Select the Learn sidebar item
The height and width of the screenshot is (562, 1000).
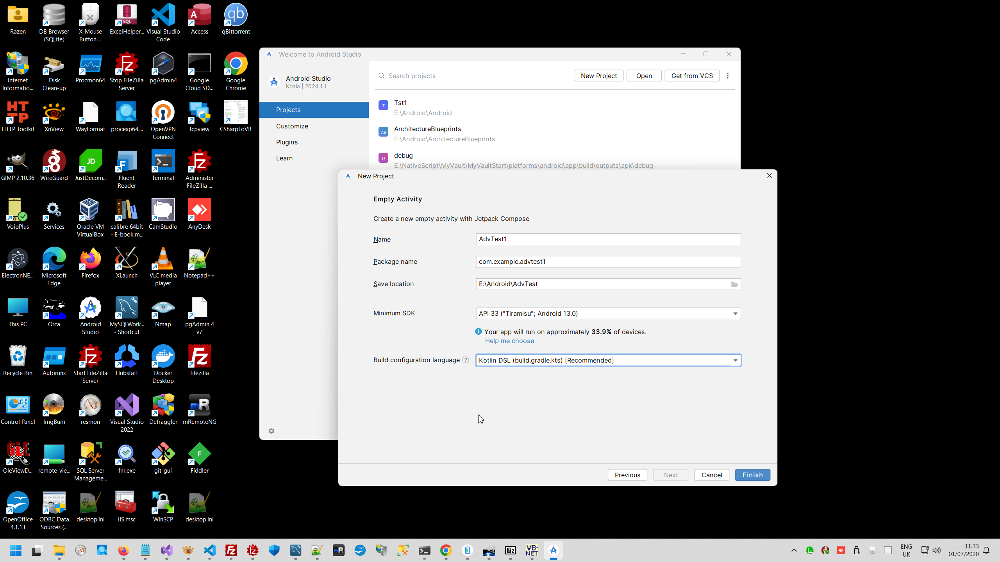pyautogui.click(x=284, y=158)
